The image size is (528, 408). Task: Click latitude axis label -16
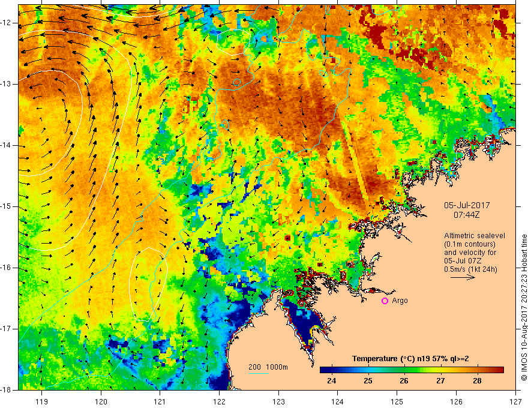(x=6, y=268)
